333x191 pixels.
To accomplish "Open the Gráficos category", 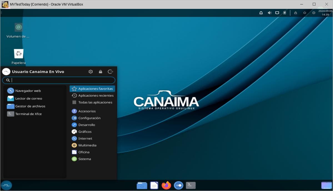I will click(92, 132).
